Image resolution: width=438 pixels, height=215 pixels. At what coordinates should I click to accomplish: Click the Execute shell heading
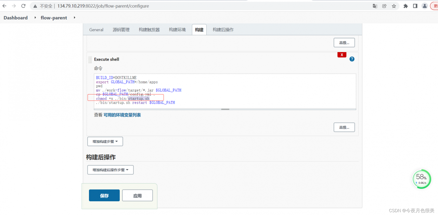click(x=106, y=59)
